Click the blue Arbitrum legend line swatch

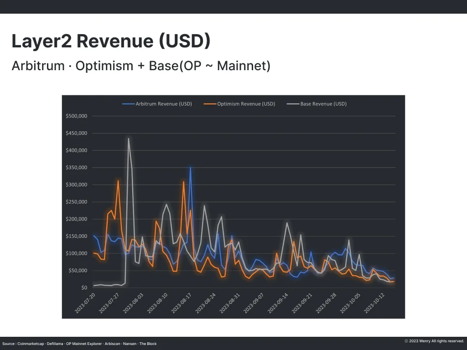[128, 104]
